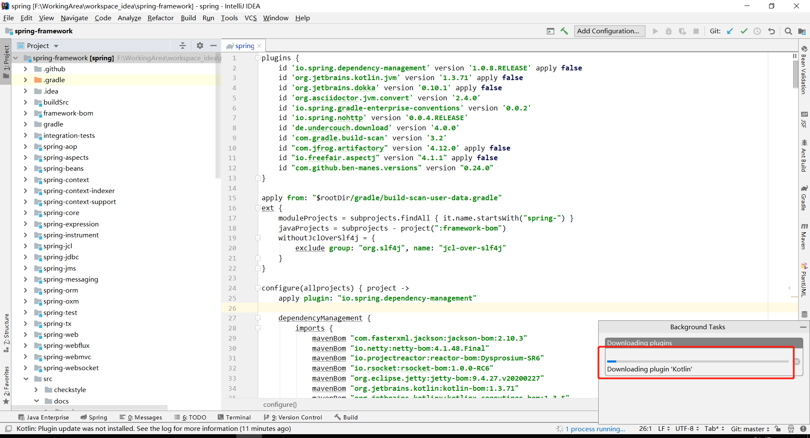Open Search Everywhere magnifier icon
Screen dimensions: 810x438
(788, 31)
